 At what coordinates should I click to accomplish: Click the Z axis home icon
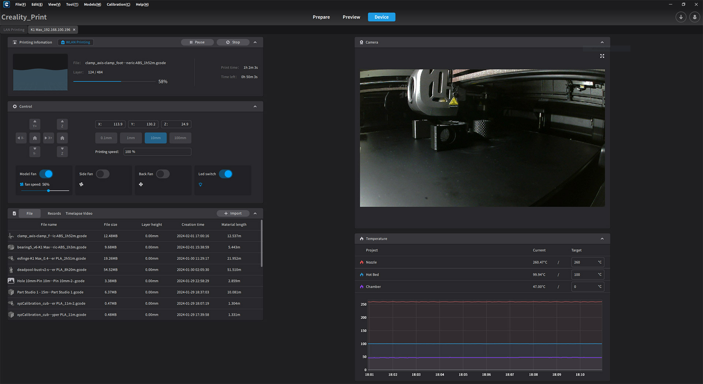coord(62,138)
